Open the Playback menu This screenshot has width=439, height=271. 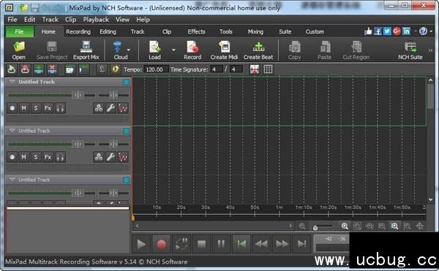[x=96, y=20]
